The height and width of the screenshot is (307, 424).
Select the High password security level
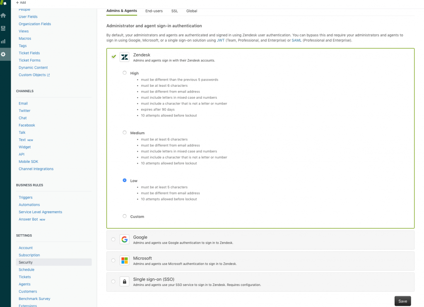(124, 73)
